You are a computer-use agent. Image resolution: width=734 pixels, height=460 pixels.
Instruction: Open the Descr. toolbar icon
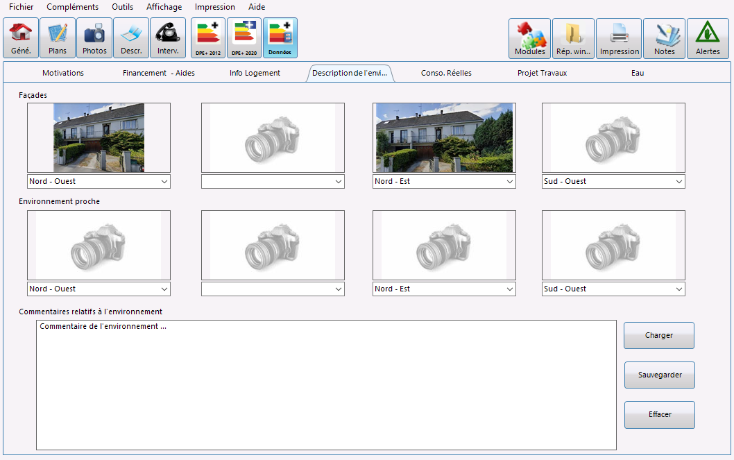(x=131, y=38)
